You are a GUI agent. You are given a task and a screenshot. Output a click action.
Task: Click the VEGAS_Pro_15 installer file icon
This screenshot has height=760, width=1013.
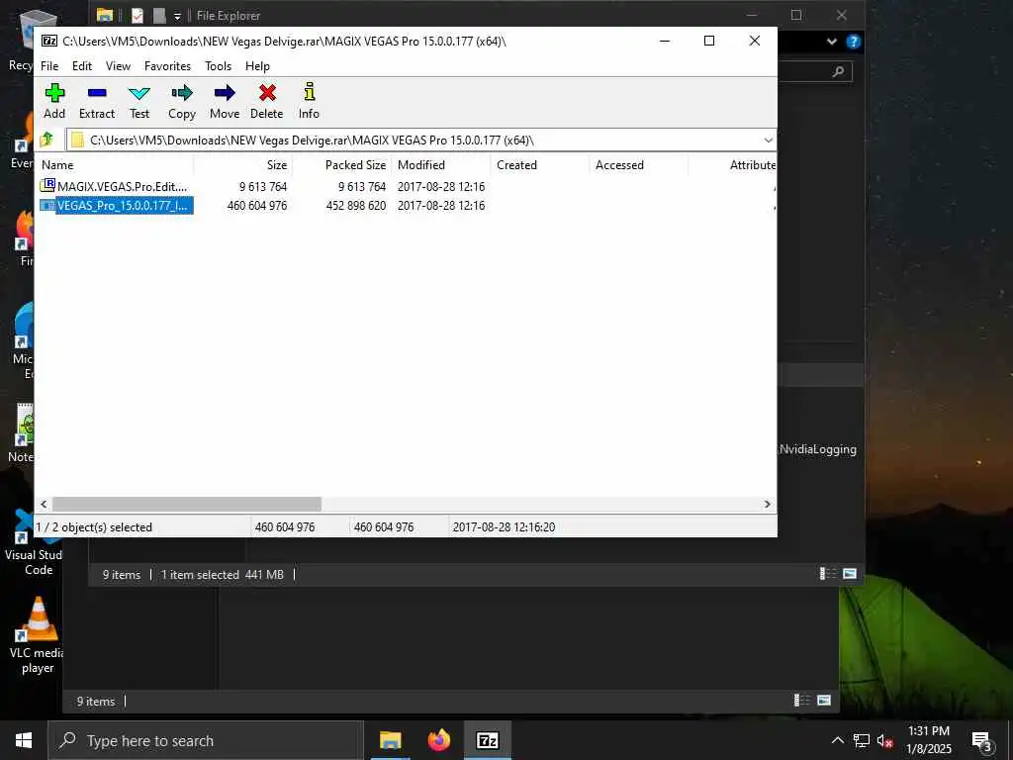tap(47, 205)
